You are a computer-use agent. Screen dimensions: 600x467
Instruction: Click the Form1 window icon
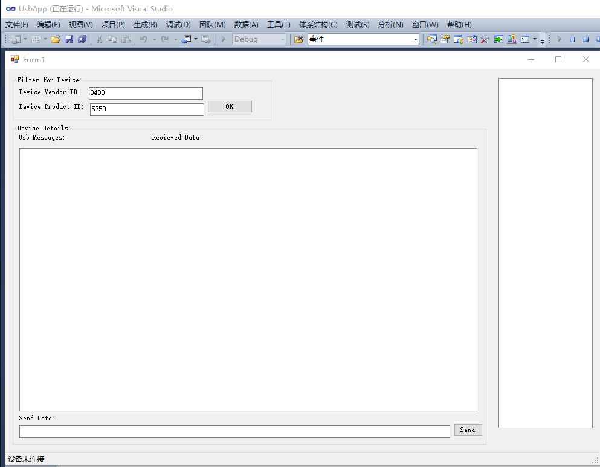15,59
